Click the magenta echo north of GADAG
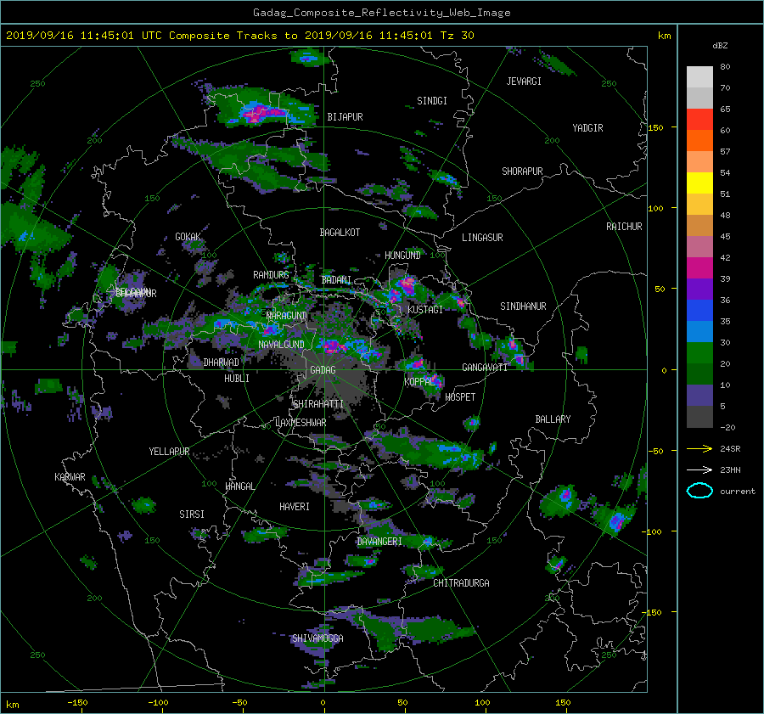 (x=334, y=346)
